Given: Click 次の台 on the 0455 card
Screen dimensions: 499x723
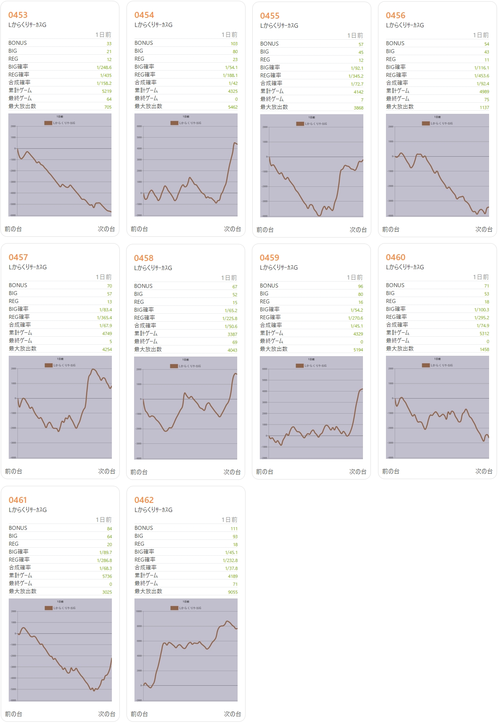Looking at the screenshot, I should click(x=358, y=230).
